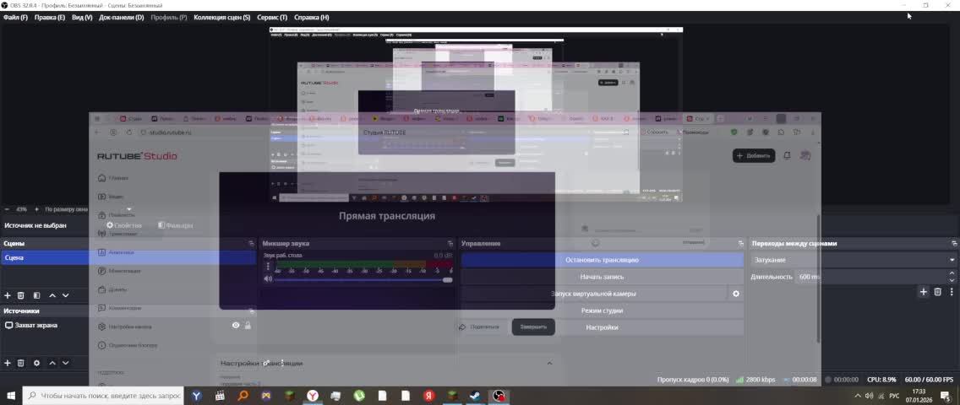Toggle visibility eye of Захват экрана source
Screen dimensions: 960x405
click(x=236, y=326)
